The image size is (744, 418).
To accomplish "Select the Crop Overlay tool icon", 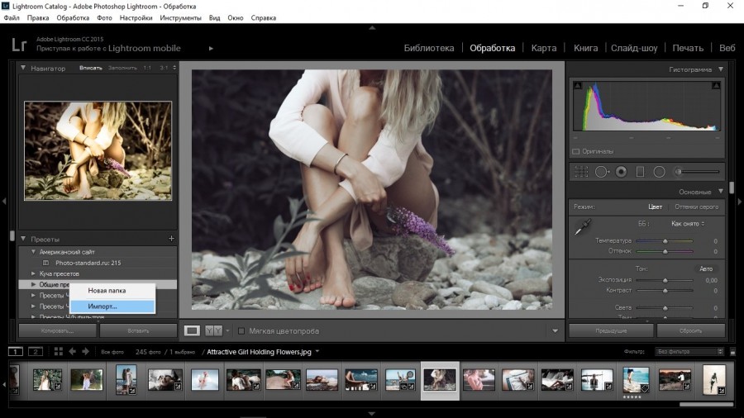I will point(581,172).
